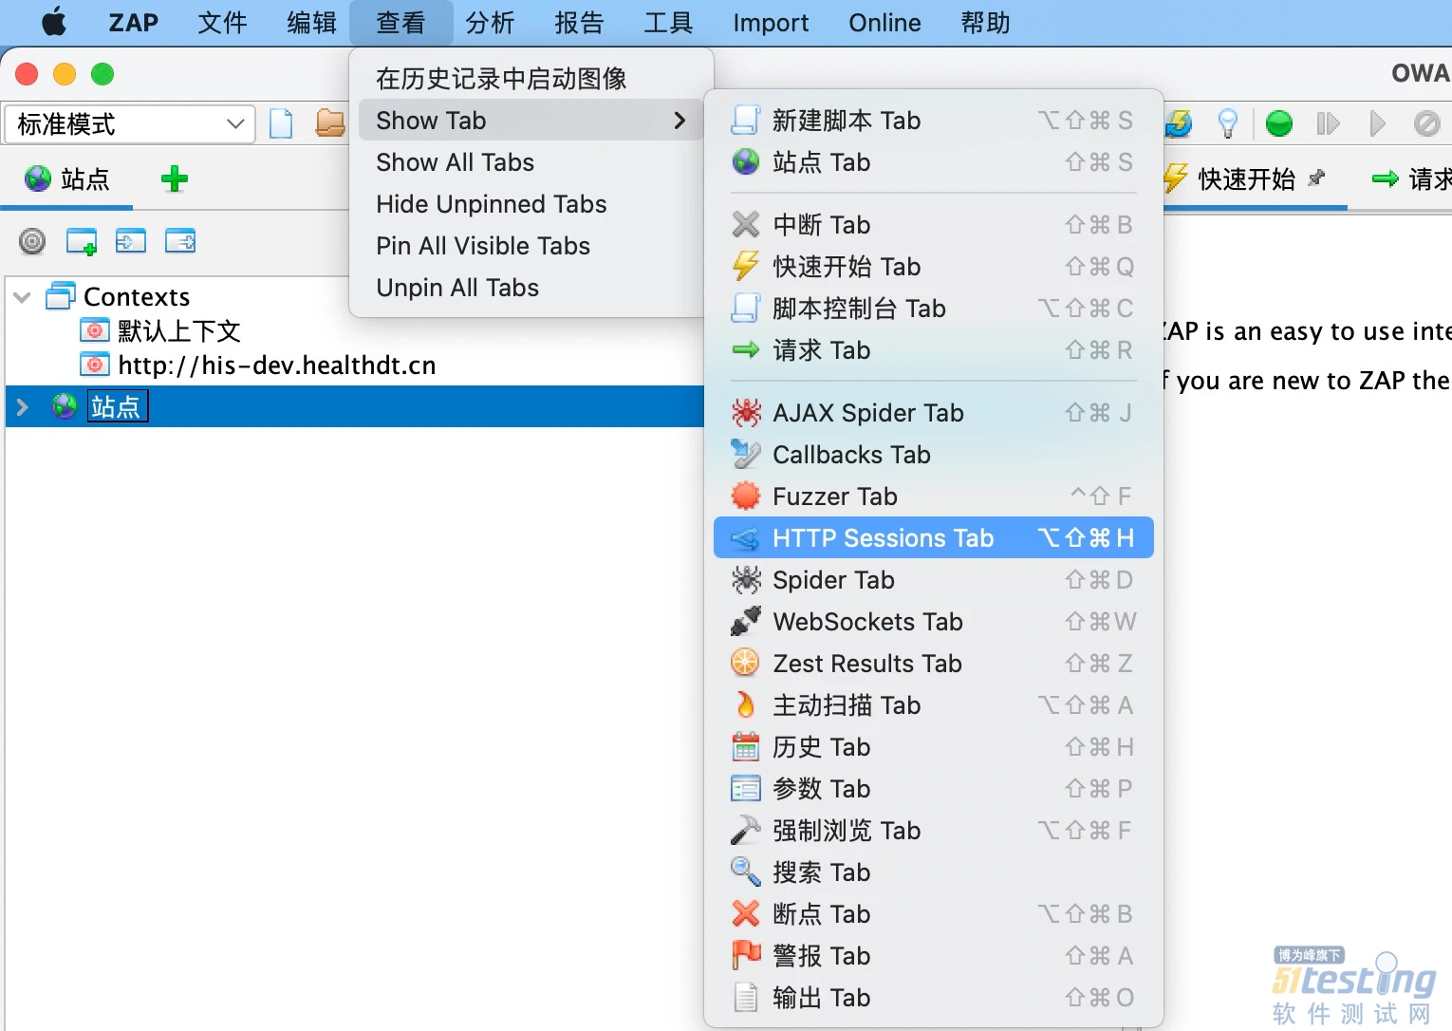Click the open session folder icon
Viewport: 1452px width, 1031px height.
pos(329,123)
